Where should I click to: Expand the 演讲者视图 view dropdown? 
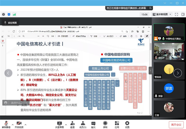click(x=162, y=14)
